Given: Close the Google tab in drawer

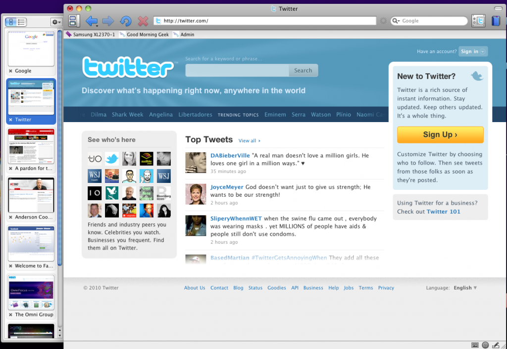Looking at the screenshot, I should [11, 71].
